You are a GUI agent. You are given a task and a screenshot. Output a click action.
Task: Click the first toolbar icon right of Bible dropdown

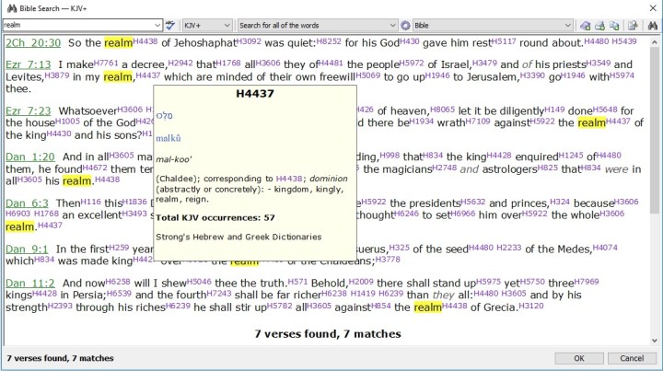[x=587, y=24]
